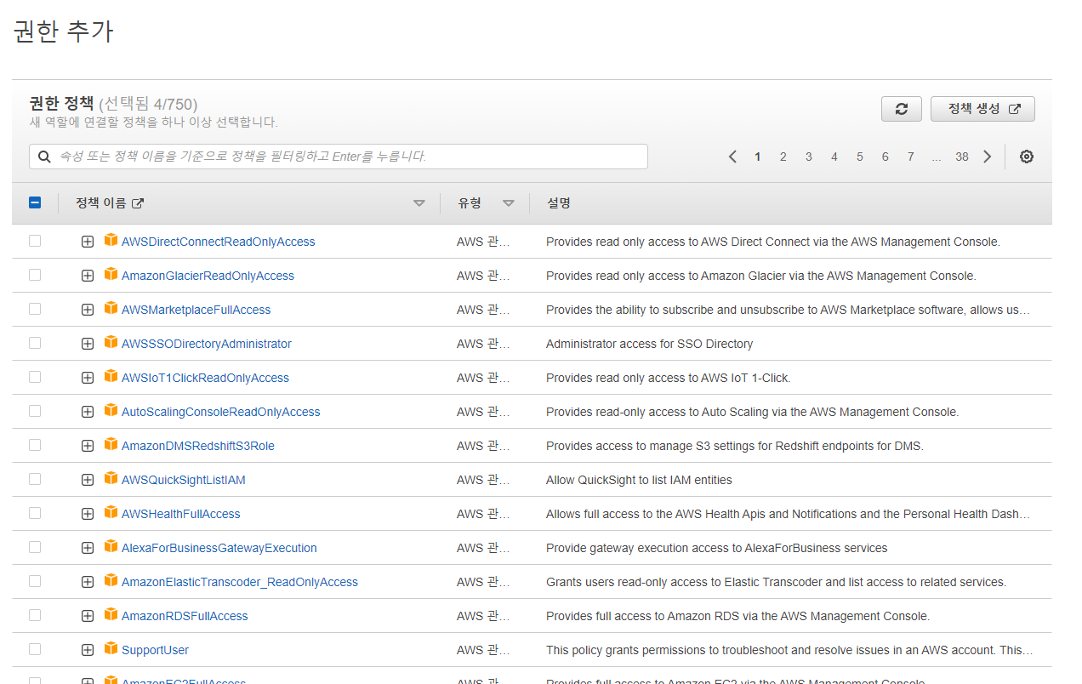This screenshot has height=684, width=1082.
Task: Click description 'Administrator access for SSO Directory'
Action: click(x=649, y=344)
